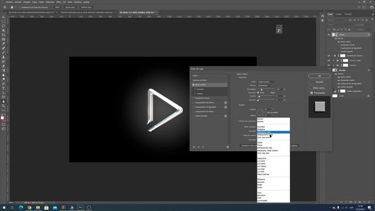Viewport: 375px width, 211px height.
Task: Toggle the Usar luz global checkbox
Action: (x=265, y=113)
